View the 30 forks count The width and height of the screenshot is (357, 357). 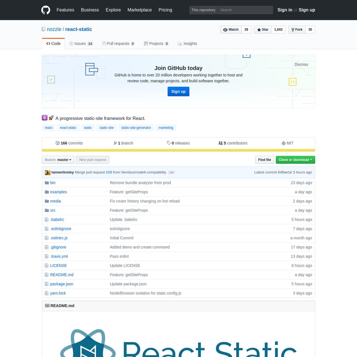click(310, 30)
